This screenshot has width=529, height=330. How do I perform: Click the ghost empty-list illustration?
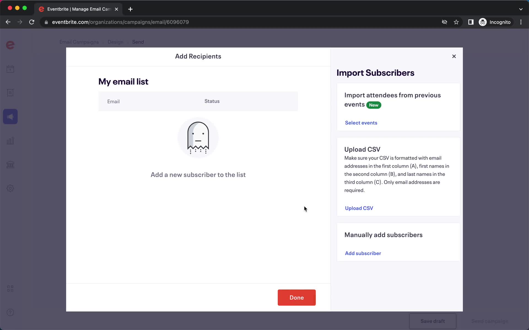pyautogui.click(x=198, y=138)
